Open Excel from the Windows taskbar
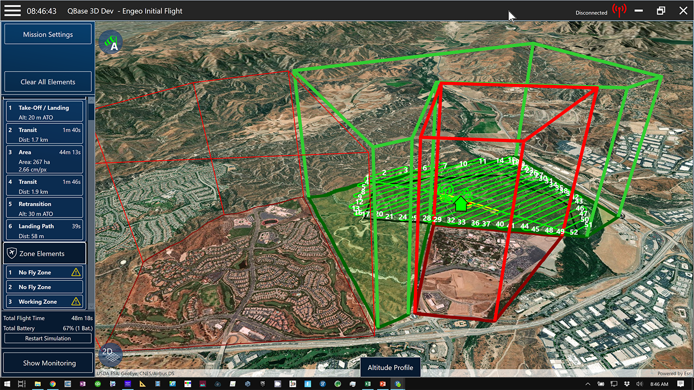This screenshot has height=390, width=694. point(367,384)
